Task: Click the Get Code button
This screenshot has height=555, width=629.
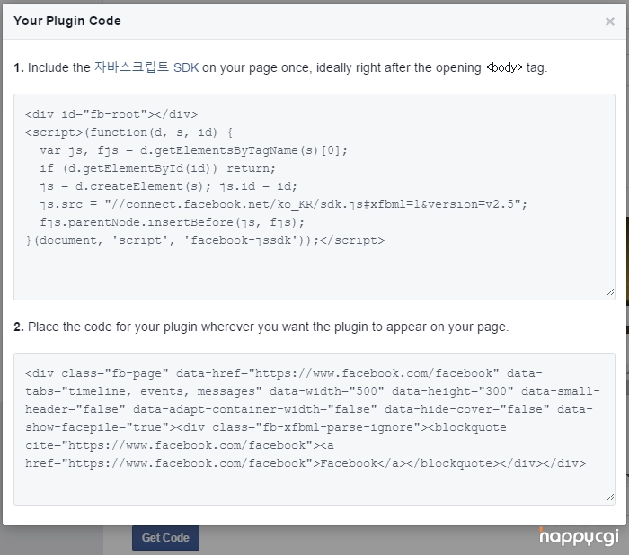Action: [165, 537]
